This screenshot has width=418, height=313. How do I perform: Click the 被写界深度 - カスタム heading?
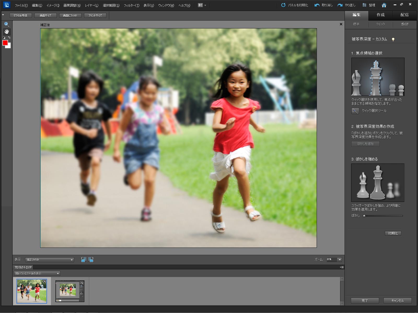[x=369, y=39]
